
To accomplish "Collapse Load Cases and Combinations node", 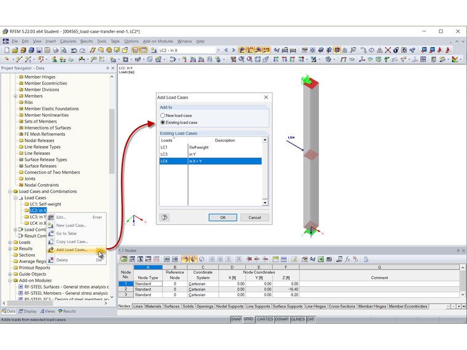I will pos(10,192).
